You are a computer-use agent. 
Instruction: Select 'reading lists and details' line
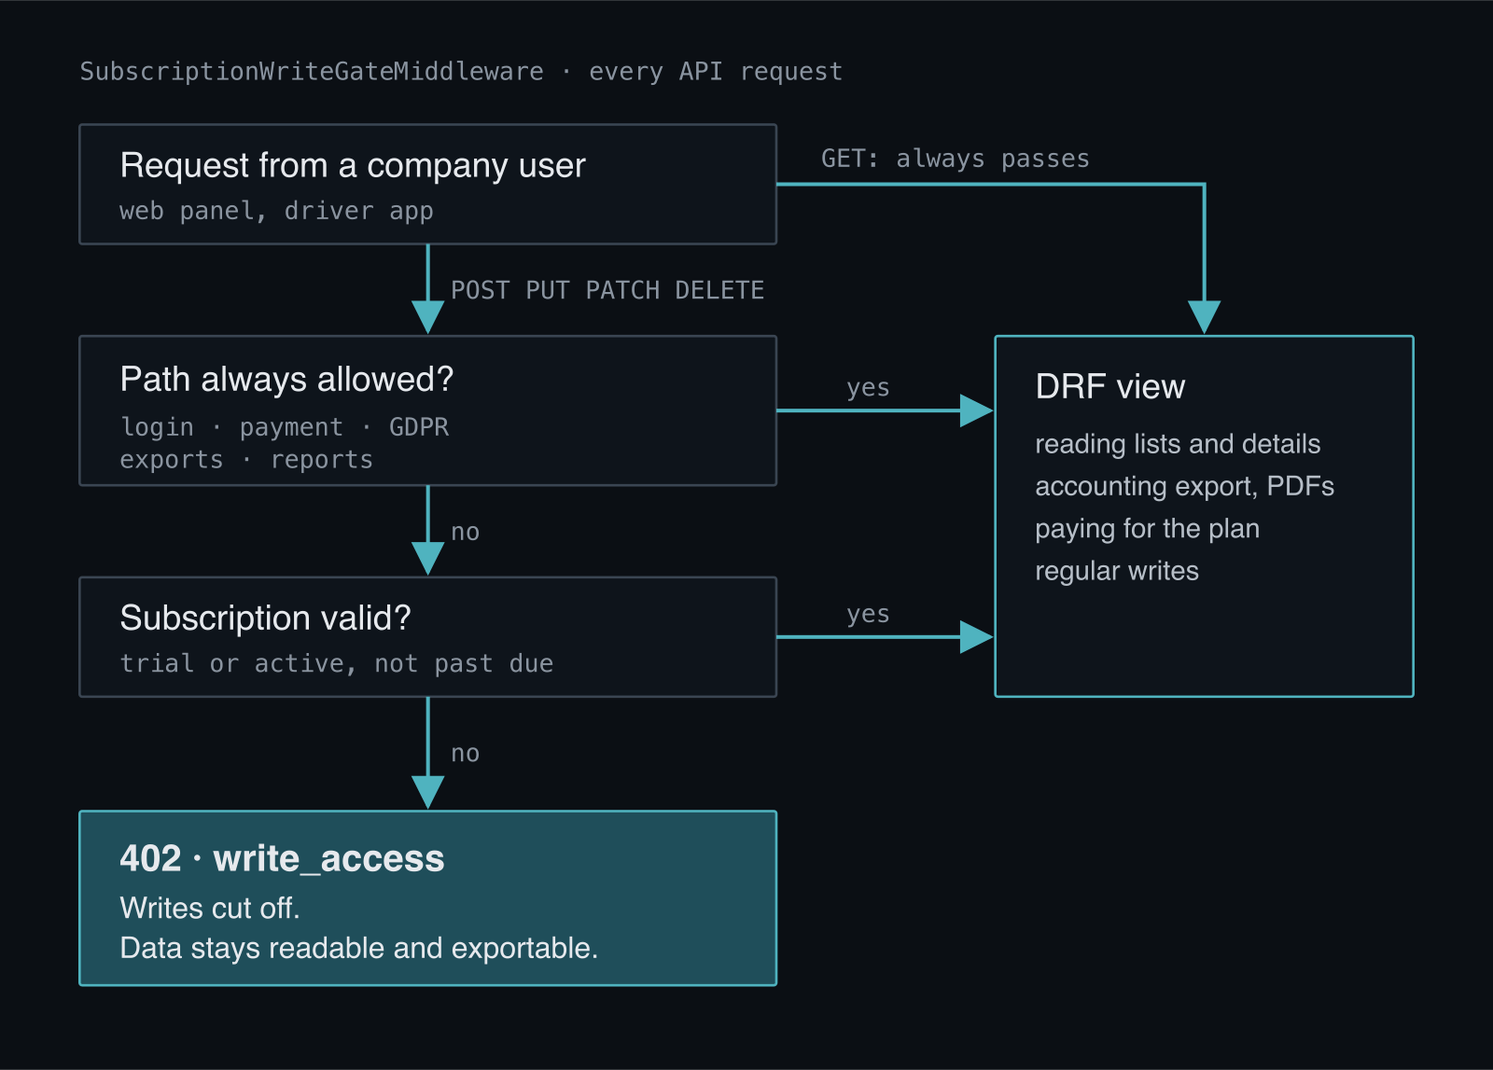1178,444
